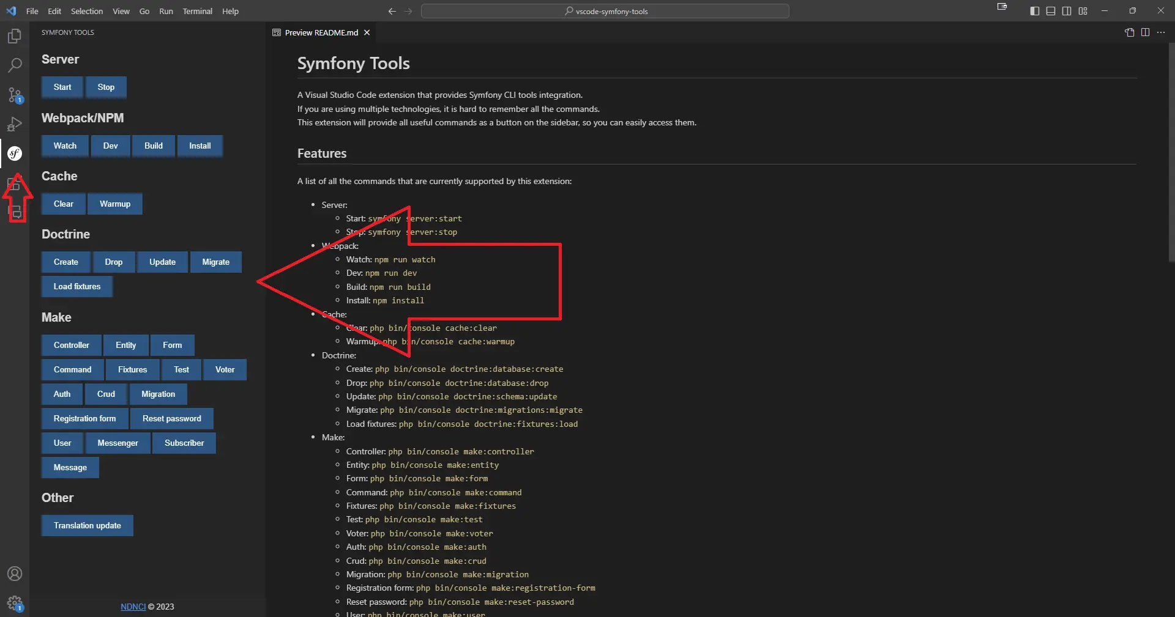Start the Symfony server with the Start button
Viewport: 1175px width, 617px height.
pyautogui.click(x=62, y=87)
